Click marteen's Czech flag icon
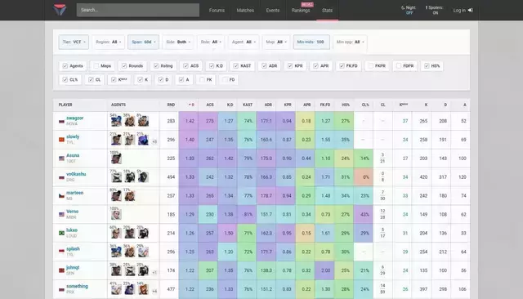This screenshot has height=299, width=523. [x=61, y=196]
